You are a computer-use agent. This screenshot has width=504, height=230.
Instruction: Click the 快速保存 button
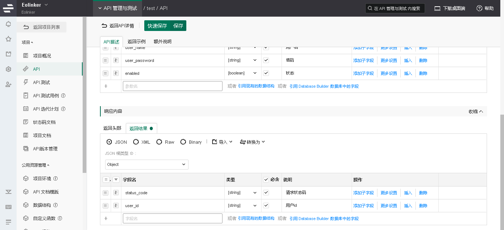157,26
